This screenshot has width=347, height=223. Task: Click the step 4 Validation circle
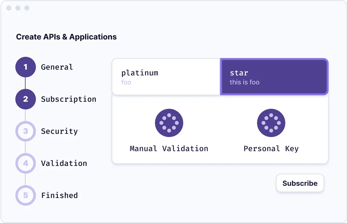pyautogui.click(x=25, y=163)
